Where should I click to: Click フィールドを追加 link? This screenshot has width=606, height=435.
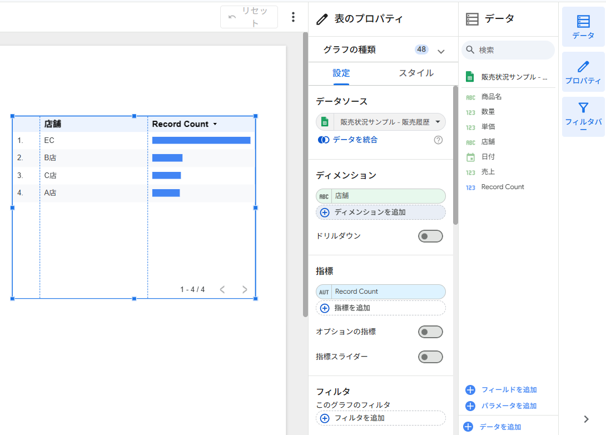click(501, 390)
